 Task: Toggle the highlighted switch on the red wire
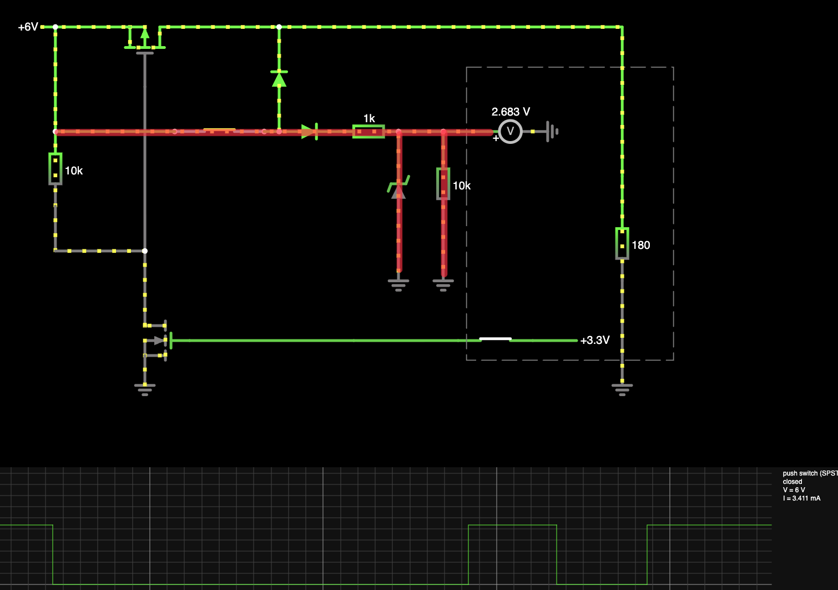coord(219,131)
